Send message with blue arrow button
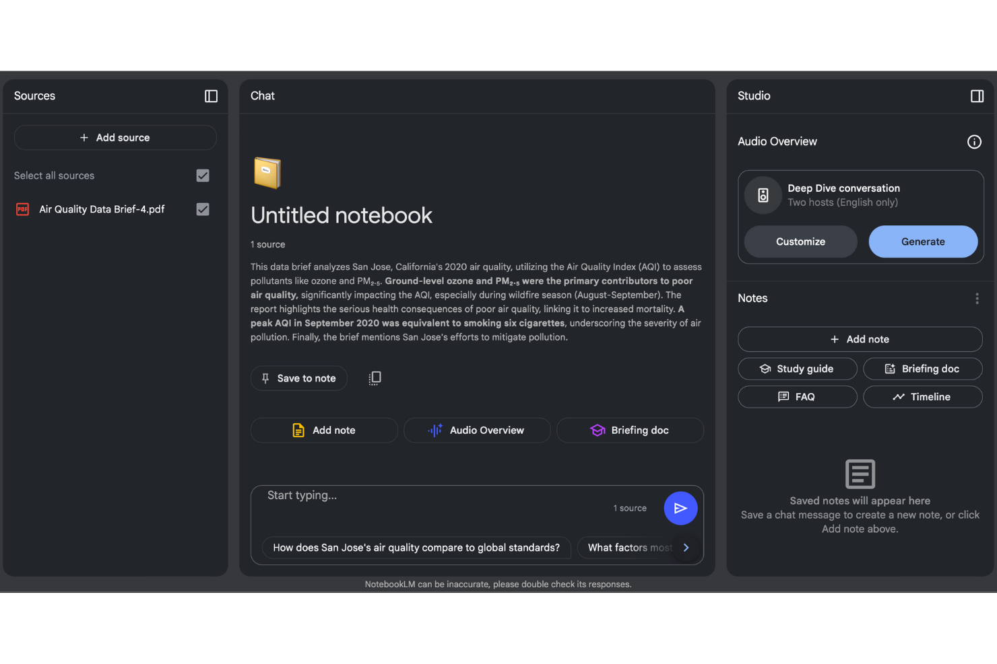 pyautogui.click(x=680, y=509)
